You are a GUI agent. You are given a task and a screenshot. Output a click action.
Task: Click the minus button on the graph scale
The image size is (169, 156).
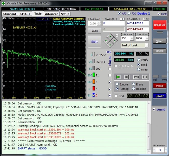(38, 19)
